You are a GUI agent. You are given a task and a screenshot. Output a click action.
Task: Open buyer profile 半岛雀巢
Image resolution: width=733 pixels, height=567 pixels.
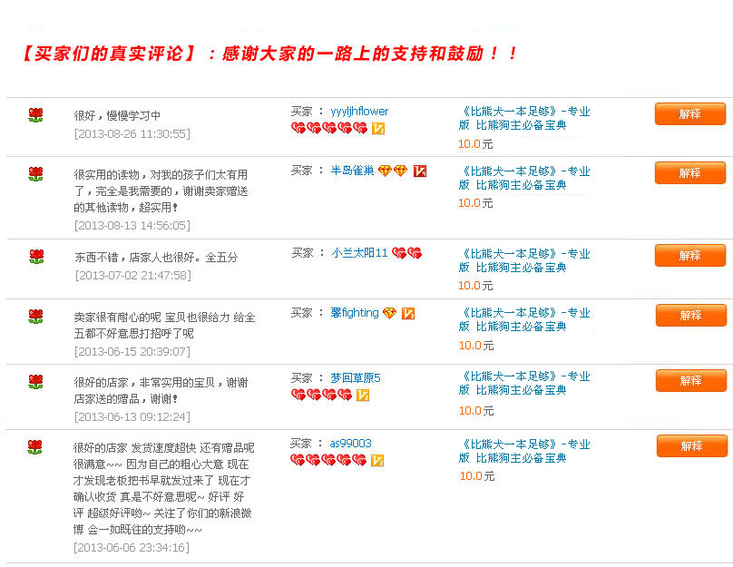(352, 171)
